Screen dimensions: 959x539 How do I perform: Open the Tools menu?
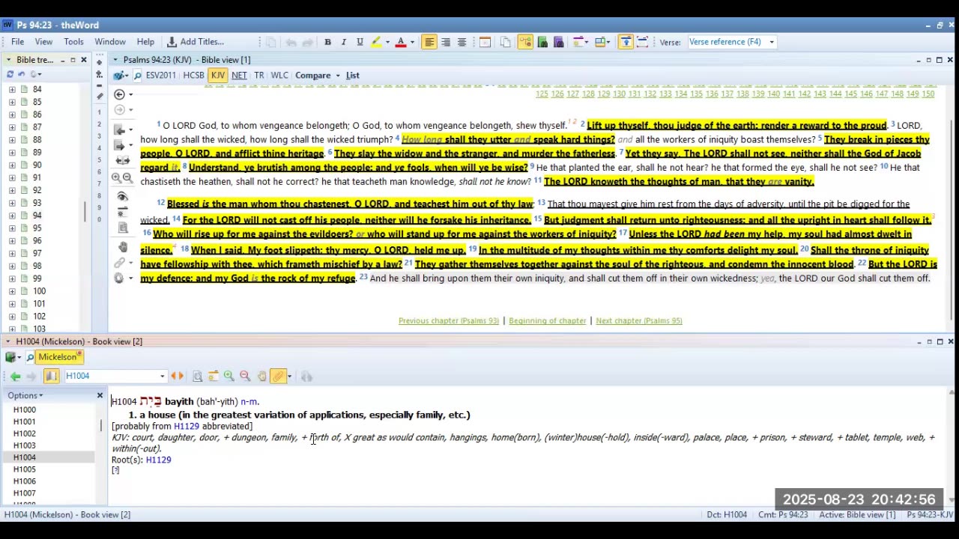pos(73,42)
